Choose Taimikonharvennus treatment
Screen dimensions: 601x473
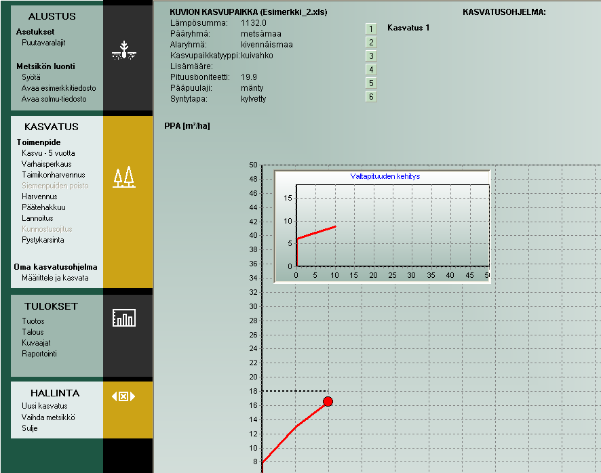point(54,175)
